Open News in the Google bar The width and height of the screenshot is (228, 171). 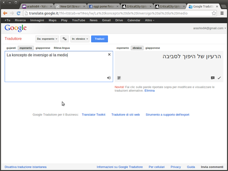pos(93,20)
